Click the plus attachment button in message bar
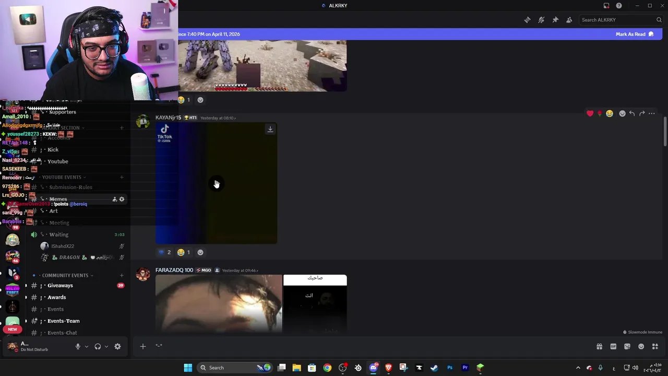 [142, 346]
